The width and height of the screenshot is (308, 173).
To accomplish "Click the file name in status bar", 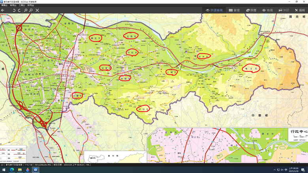I will click(x=14, y=165).
